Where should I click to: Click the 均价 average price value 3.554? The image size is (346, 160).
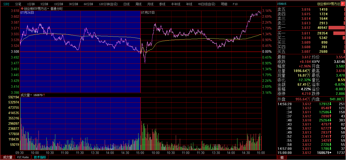click(340, 57)
